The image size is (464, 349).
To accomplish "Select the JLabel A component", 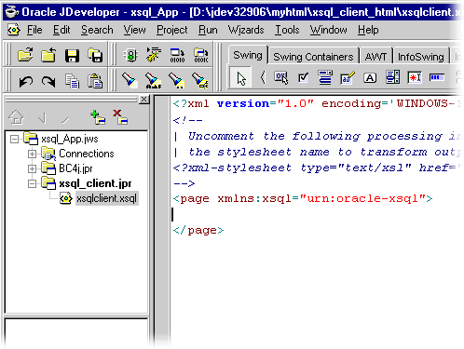I will (370, 78).
